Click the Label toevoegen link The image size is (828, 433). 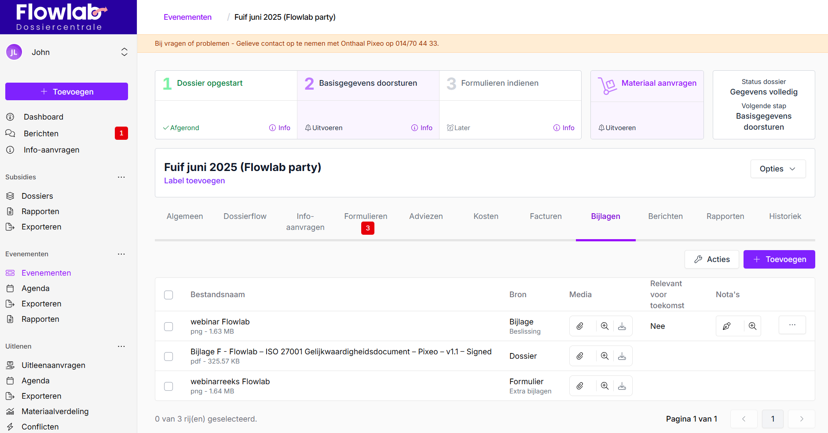[194, 181]
